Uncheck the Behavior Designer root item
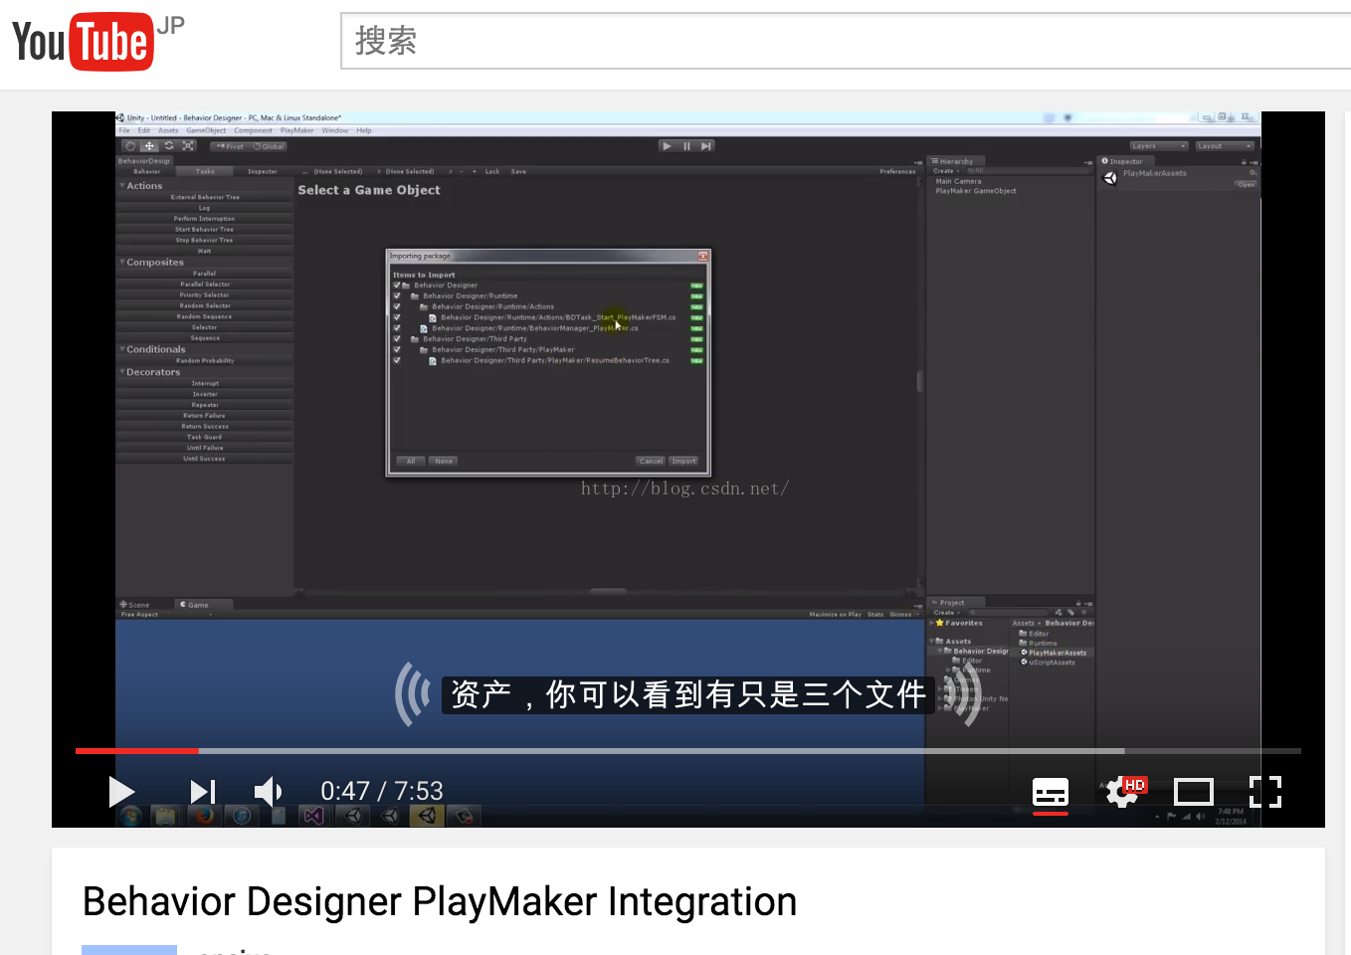This screenshot has width=1351, height=955. 397,286
